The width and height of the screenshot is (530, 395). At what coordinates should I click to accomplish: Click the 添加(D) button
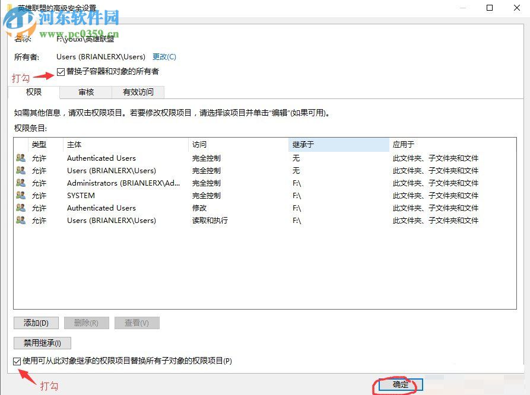(x=36, y=323)
